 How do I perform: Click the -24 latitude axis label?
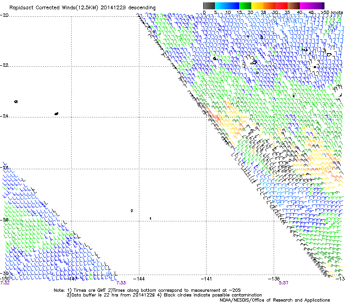pyautogui.click(x=4, y=116)
